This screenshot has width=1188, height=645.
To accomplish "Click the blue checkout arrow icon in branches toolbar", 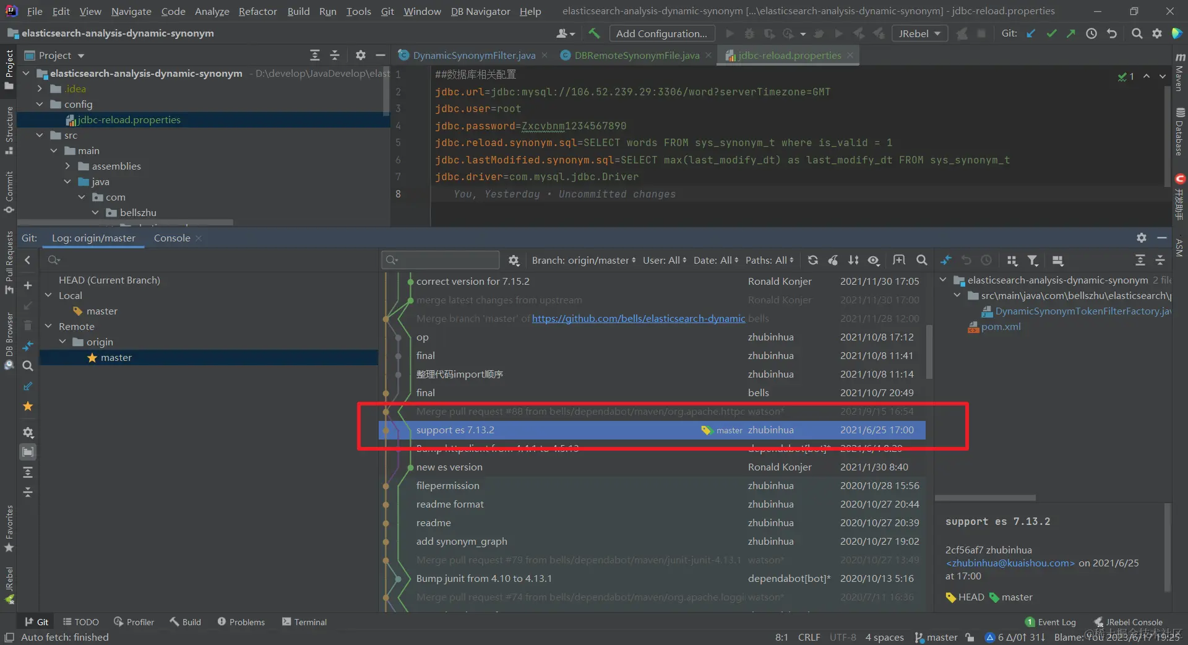I will [28, 386].
